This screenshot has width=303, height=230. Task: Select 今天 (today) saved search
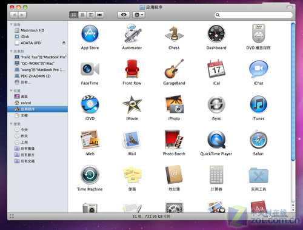38,129
